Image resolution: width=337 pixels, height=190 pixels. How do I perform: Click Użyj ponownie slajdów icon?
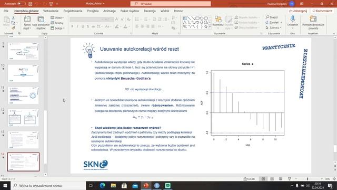pos(41,20)
